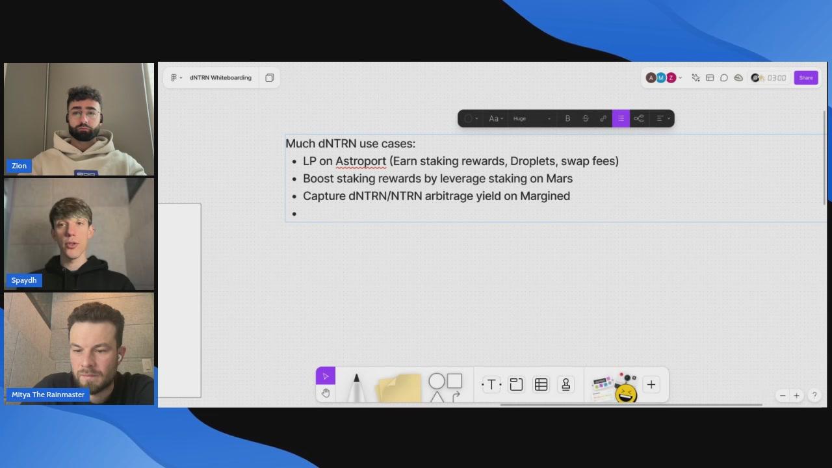The height and width of the screenshot is (468, 832).
Task: Choose the yellow sticky note tool
Action: (x=398, y=387)
